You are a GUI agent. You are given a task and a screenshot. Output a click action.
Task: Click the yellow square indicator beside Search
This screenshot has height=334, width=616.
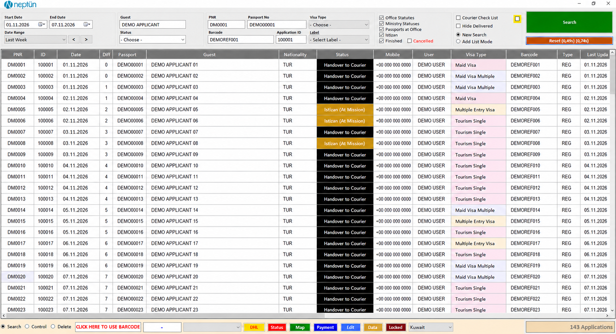(517, 19)
